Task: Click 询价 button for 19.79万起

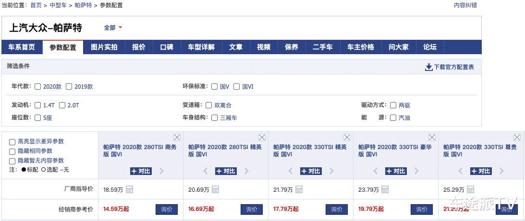Action: pyautogui.click(x=422, y=209)
